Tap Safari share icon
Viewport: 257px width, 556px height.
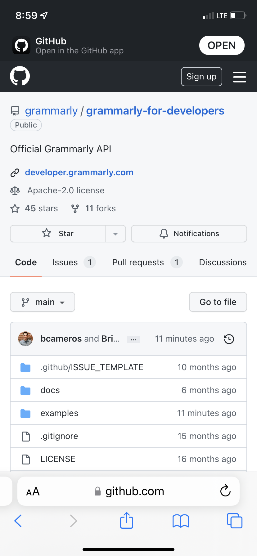[x=127, y=520]
